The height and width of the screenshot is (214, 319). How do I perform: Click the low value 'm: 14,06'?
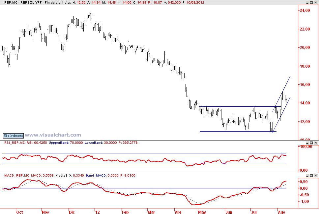(125, 3)
